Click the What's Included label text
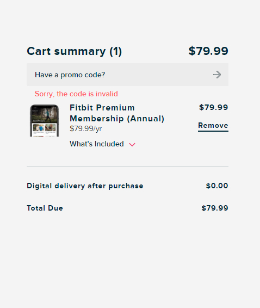 97,144
